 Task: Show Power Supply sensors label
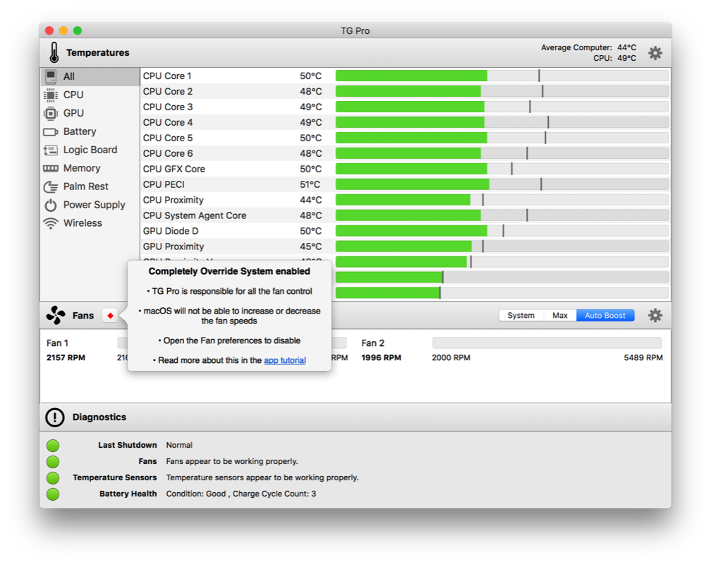(95, 205)
